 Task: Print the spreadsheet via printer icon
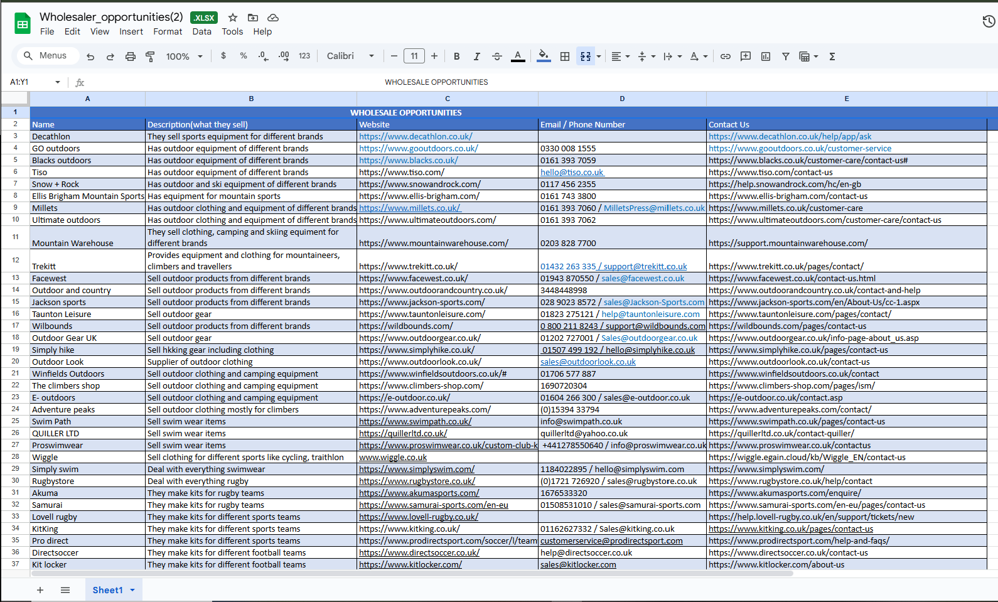(x=131, y=56)
